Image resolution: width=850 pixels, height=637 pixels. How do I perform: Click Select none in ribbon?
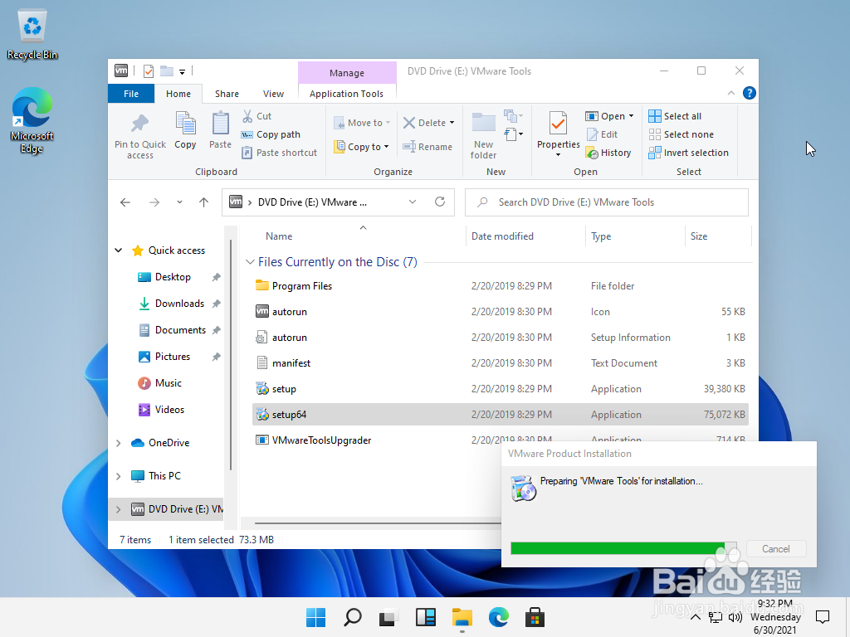[x=681, y=134]
